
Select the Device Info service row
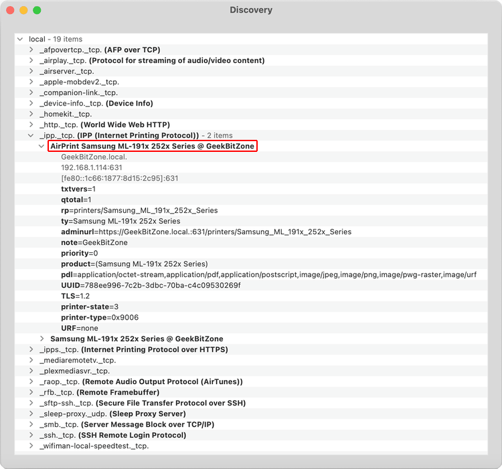pyautogui.click(x=251, y=103)
